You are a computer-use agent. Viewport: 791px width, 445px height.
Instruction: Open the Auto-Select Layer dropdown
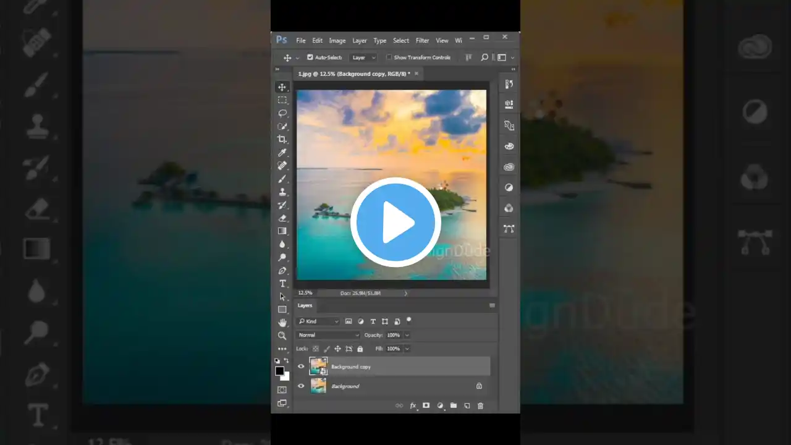point(363,57)
